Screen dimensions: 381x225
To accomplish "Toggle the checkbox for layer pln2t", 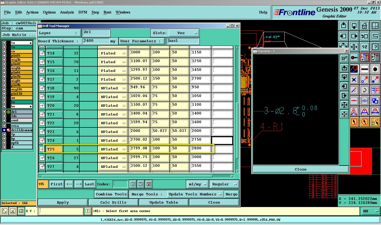I will (4, 56).
